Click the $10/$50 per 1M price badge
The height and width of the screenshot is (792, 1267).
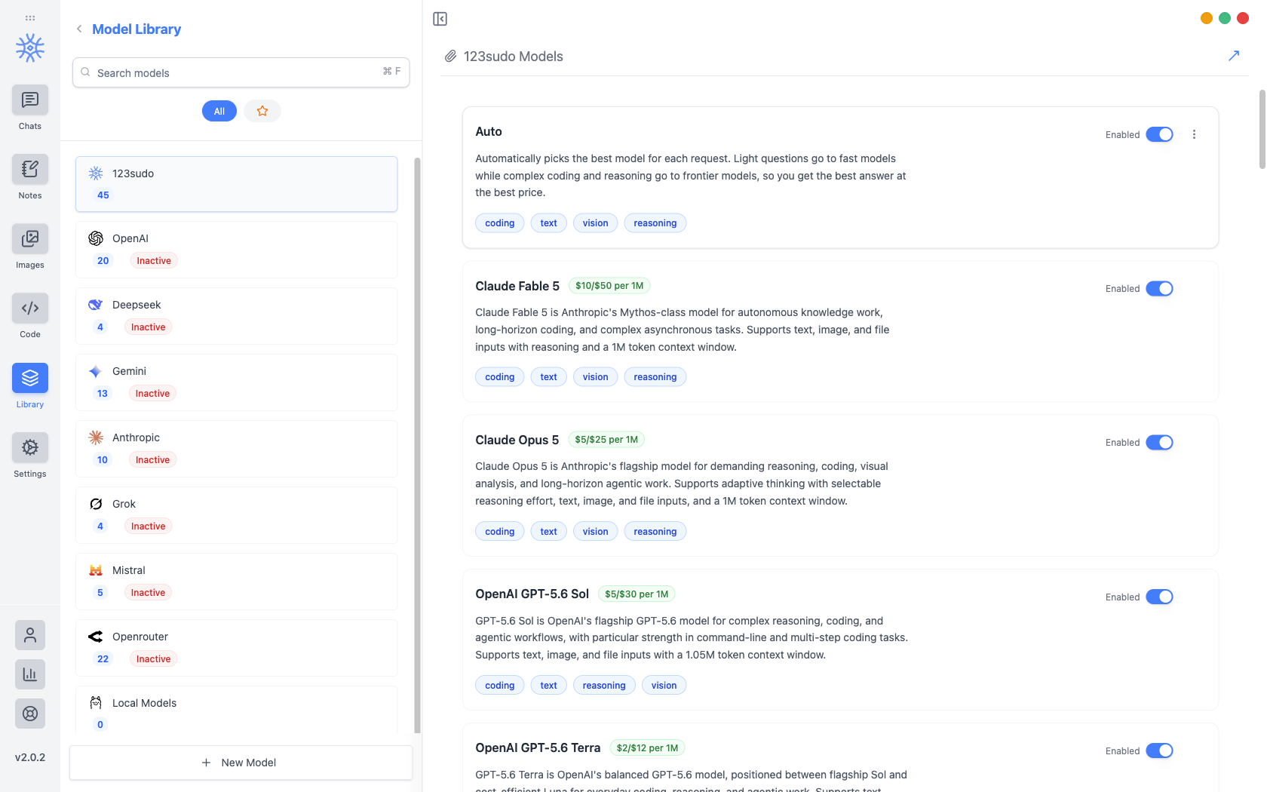(609, 286)
